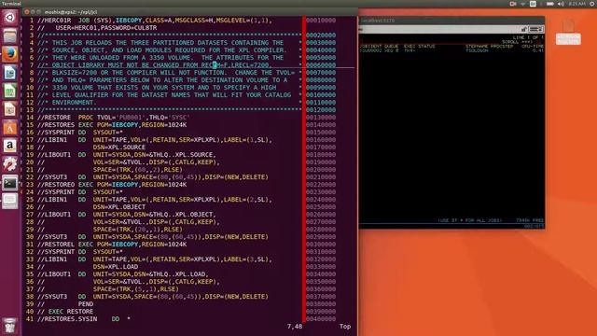Click sequence number 00010000 on line 1
The width and height of the screenshot is (597, 336).
[321, 21]
